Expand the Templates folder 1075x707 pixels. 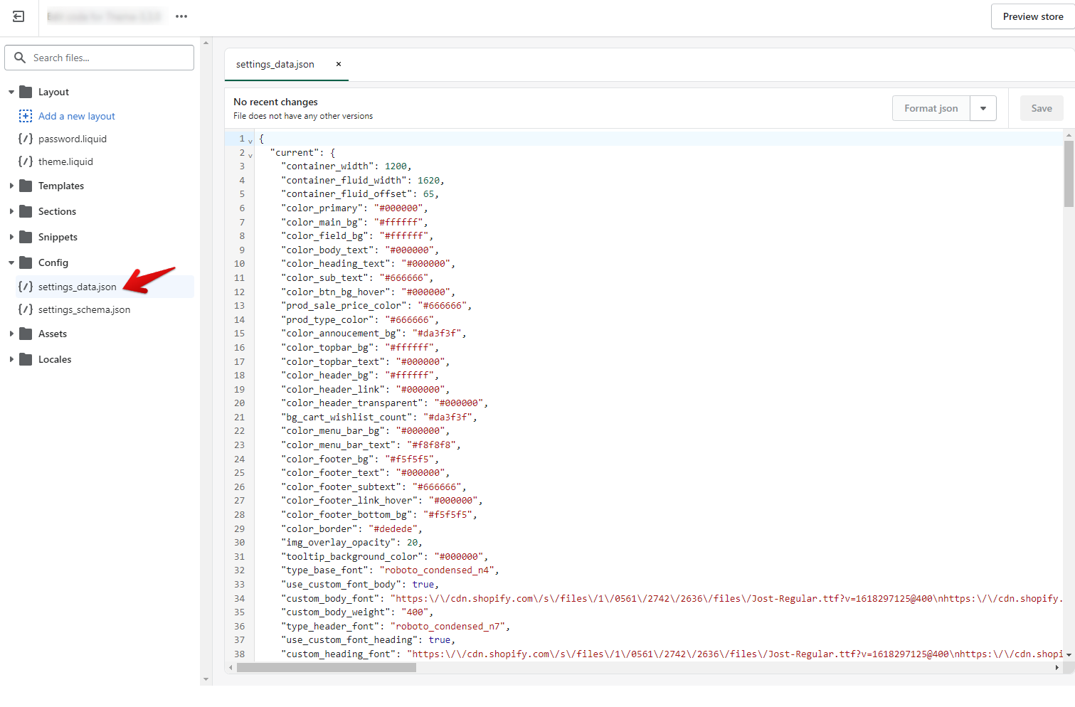pos(11,186)
